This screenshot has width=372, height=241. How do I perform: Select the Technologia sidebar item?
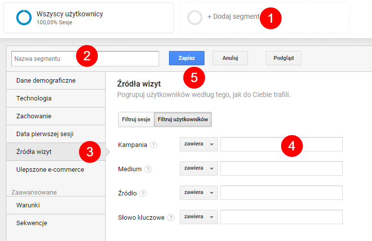pos(34,98)
